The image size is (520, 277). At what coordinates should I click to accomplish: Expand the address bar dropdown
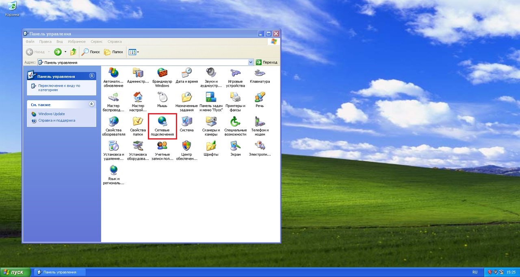click(x=251, y=62)
